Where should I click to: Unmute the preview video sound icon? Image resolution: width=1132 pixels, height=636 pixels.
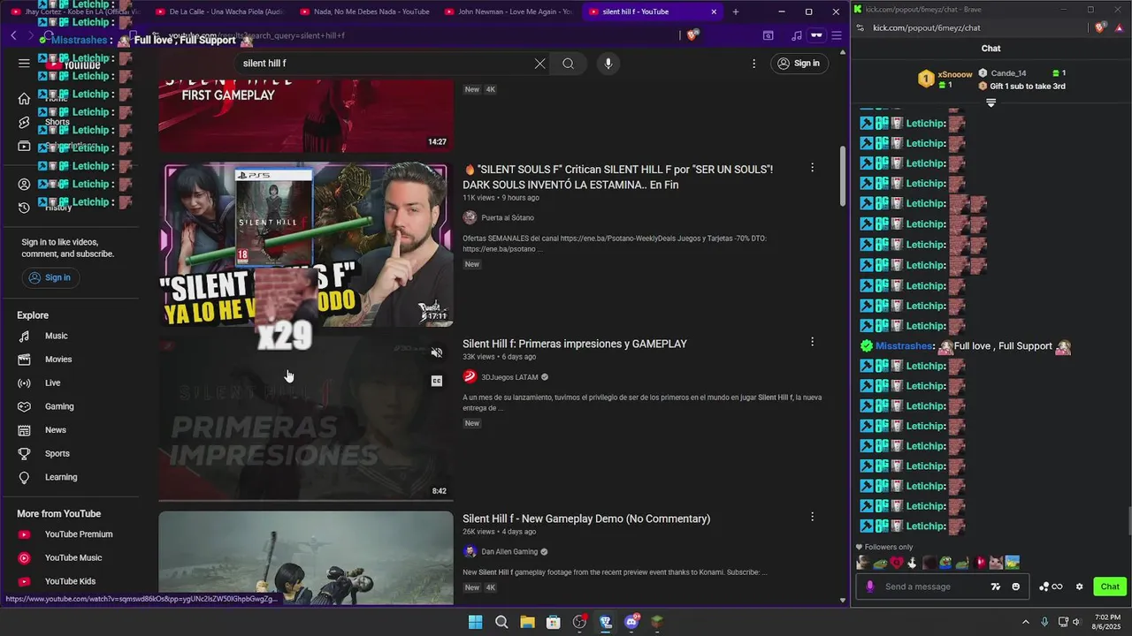[x=437, y=352]
